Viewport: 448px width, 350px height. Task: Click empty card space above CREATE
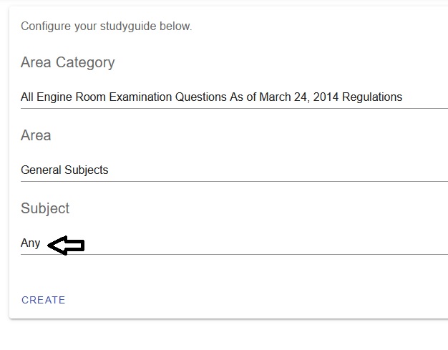(228, 274)
